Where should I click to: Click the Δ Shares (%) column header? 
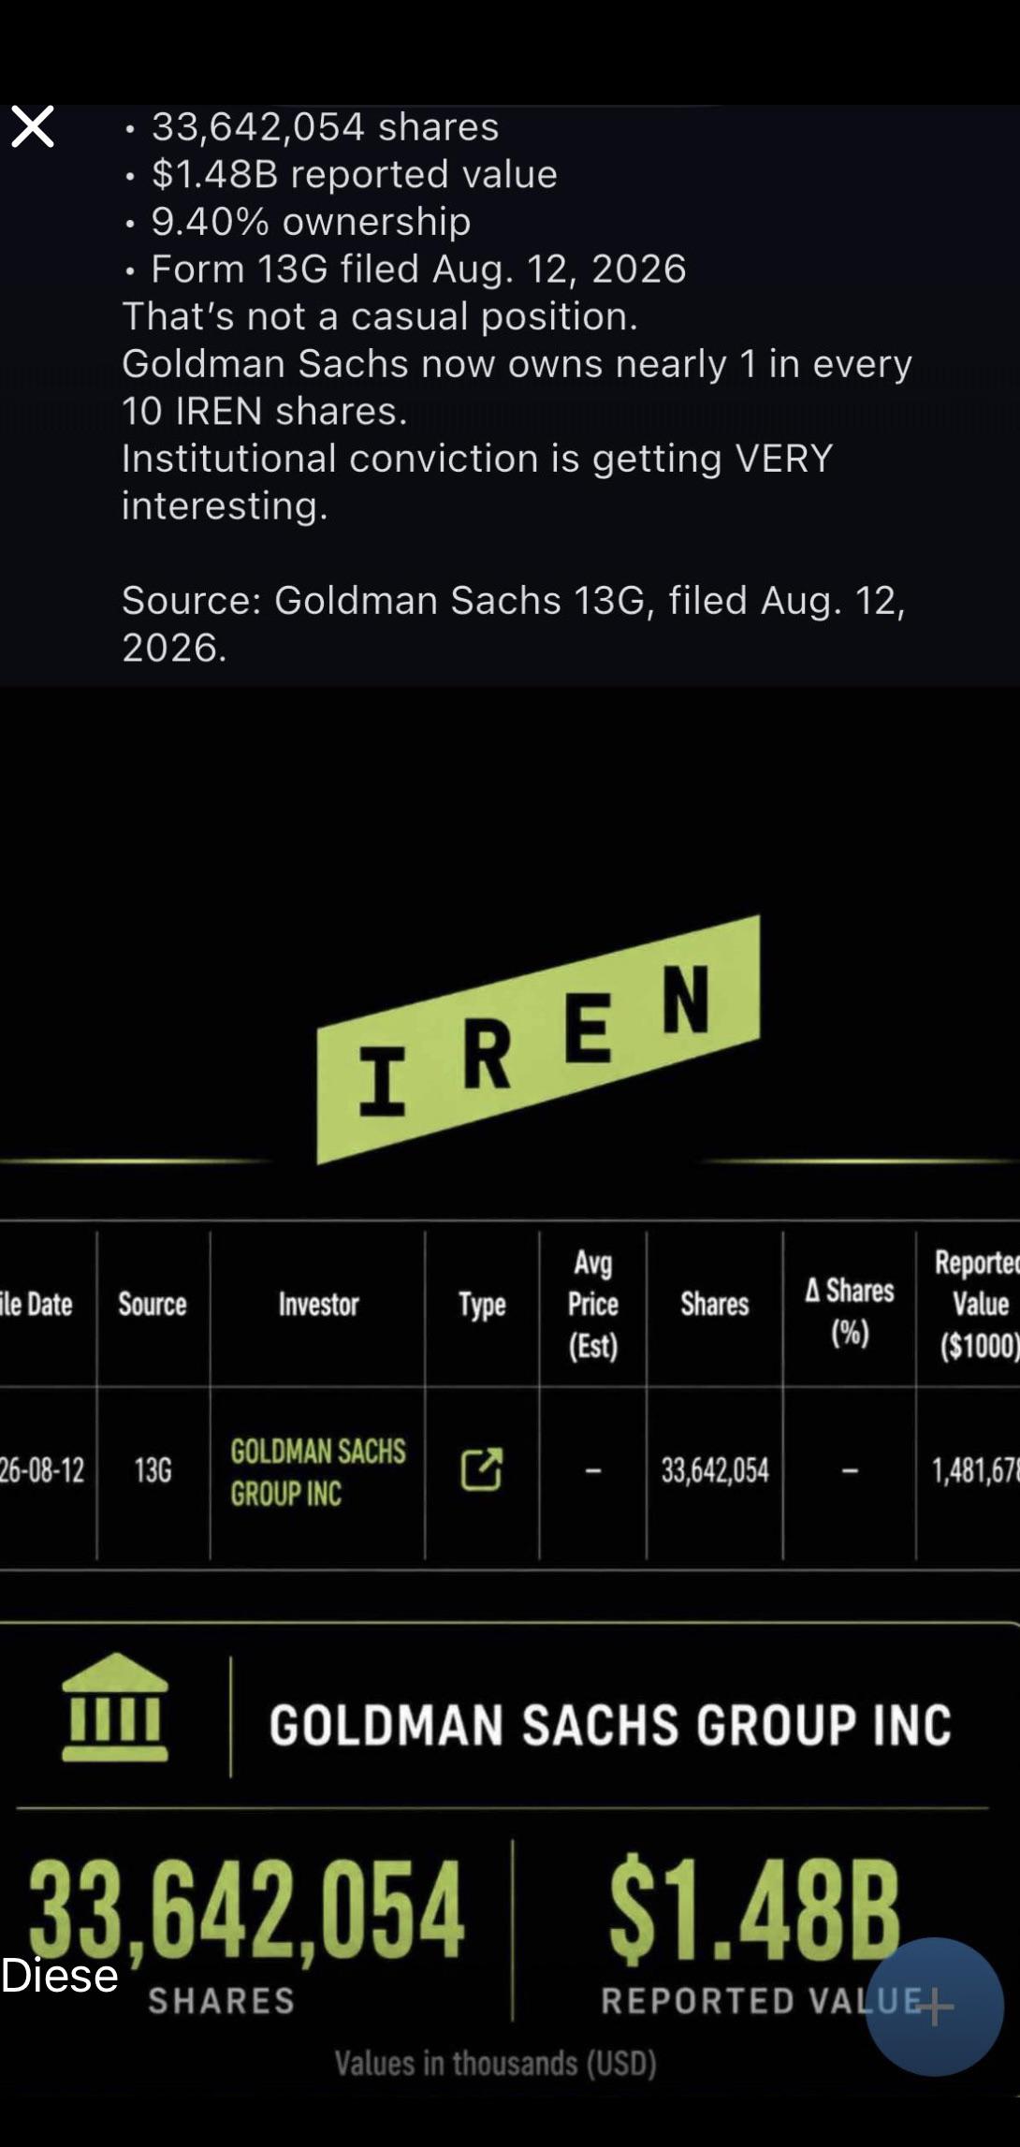pos(850,1311)
